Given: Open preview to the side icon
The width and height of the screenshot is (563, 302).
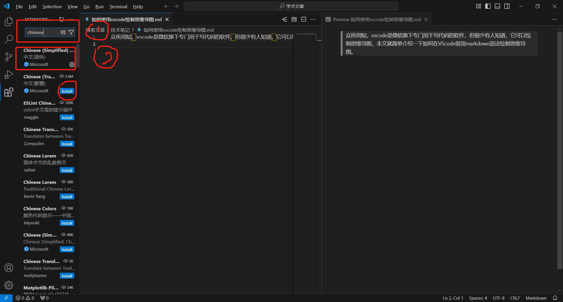Looking at the screenshot, I should pos(294,19).
